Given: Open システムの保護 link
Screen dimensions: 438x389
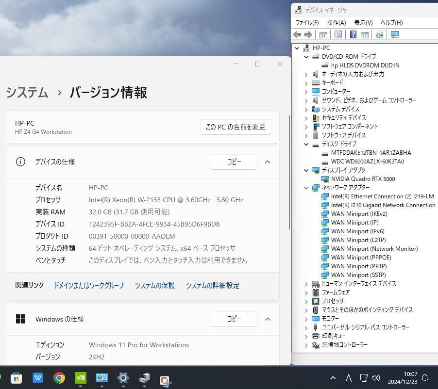Looking at the screenshot, I should (x=155, y=286).
